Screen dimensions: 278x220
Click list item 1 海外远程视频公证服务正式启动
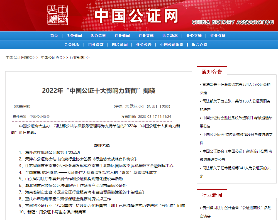[50, 152]
